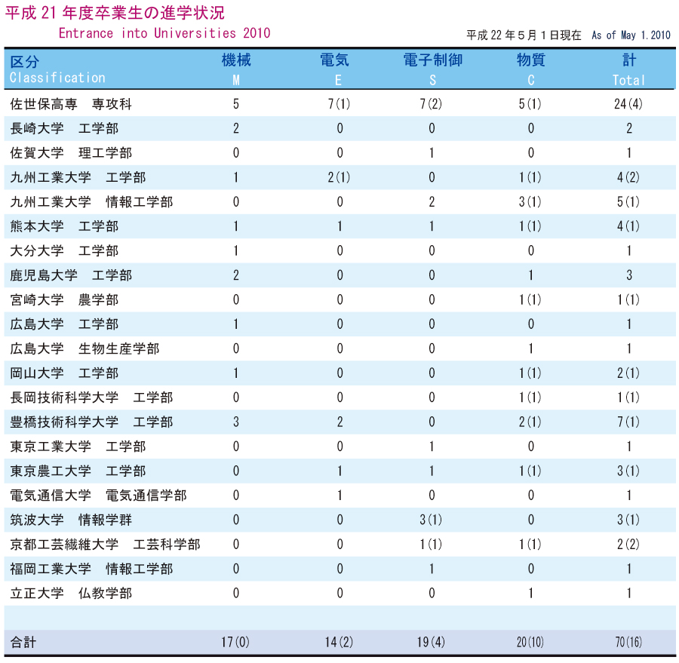
Task: Click the row label 豊橋技術科学大学 工学部
Action: tap(91, 422)
